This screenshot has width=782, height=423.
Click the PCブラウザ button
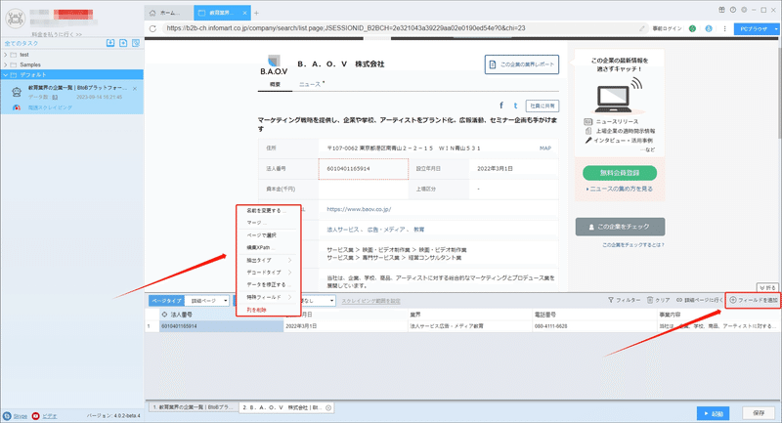[x=754, y=29]
